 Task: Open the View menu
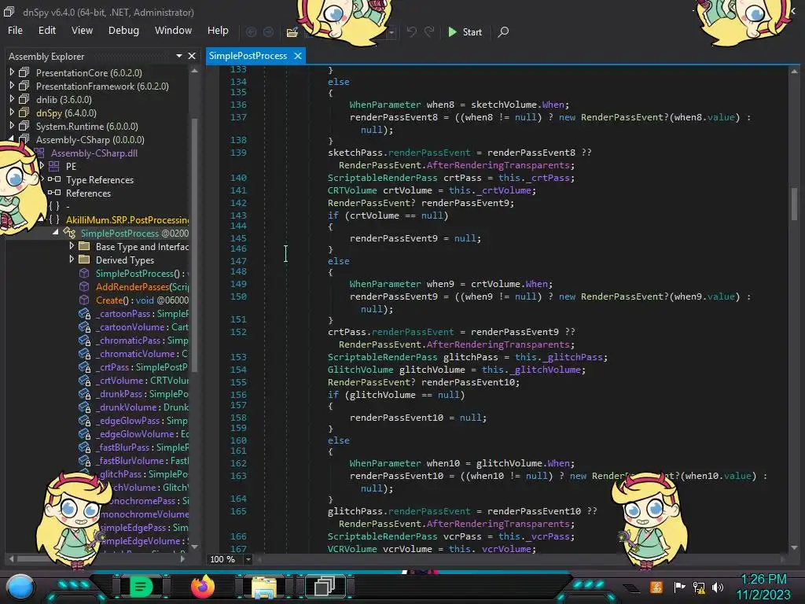(x=82, y=31)
